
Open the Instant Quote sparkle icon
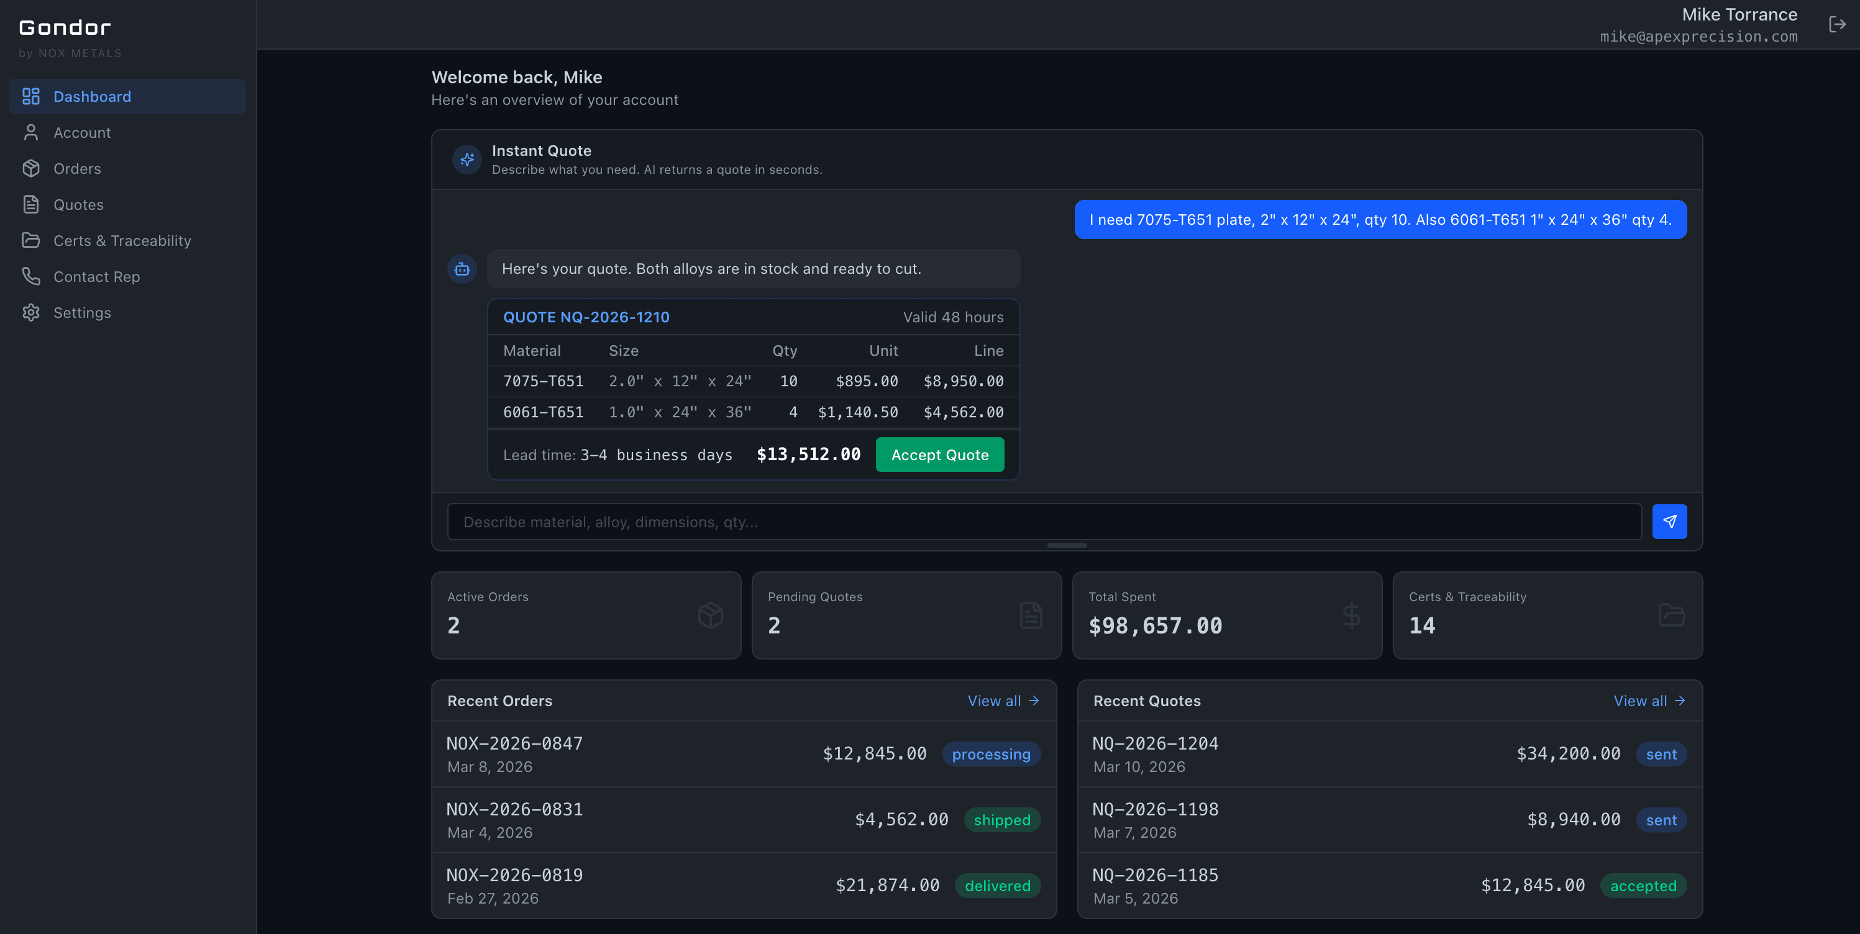click(x=467, y=159)
